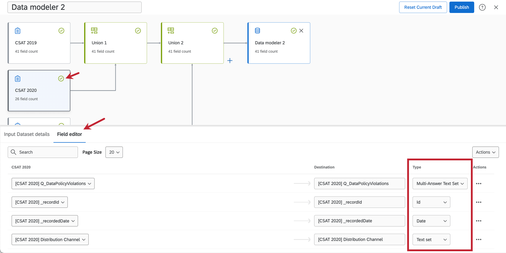The image size is (506, 253).
Task: Open row actions for Q_DataPolicyViolations field
Action: coord(479,184)
